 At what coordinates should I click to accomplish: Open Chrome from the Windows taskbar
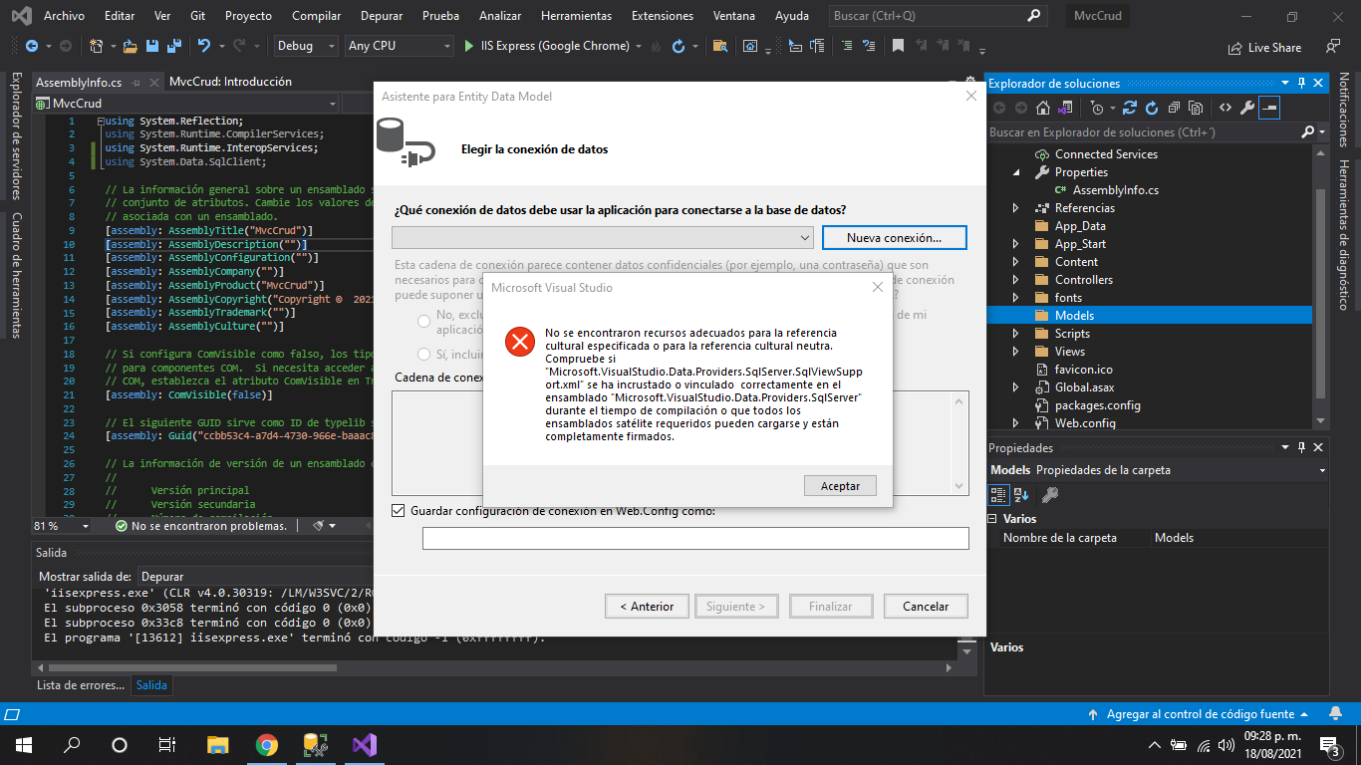click(266, 744)
